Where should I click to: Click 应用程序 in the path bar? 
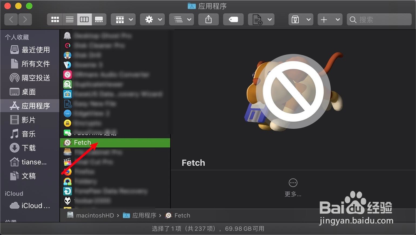coord(139,215)
